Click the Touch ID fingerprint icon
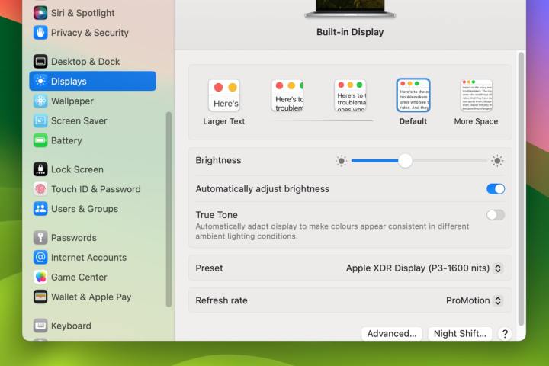This screenshot has height=366, width=549. click(x=40, y=189)
